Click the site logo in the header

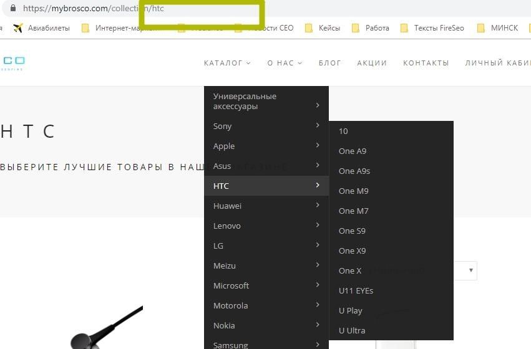tap(12, 63)
